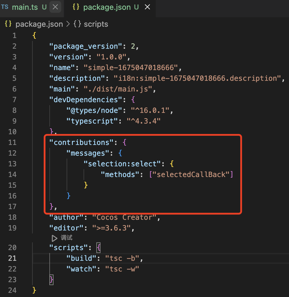The image size is (289, 297).
Task: Click the "typescript" key
Action: (x=92, y=121)
